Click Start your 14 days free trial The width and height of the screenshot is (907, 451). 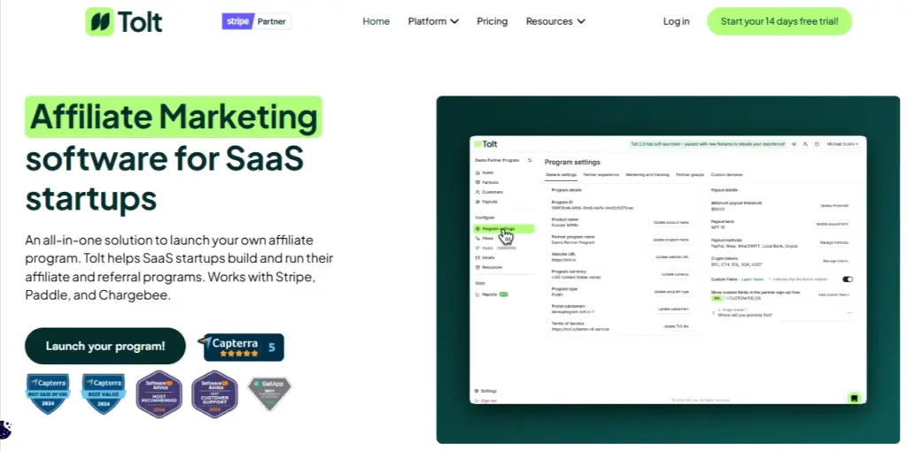tap(779, 21)
